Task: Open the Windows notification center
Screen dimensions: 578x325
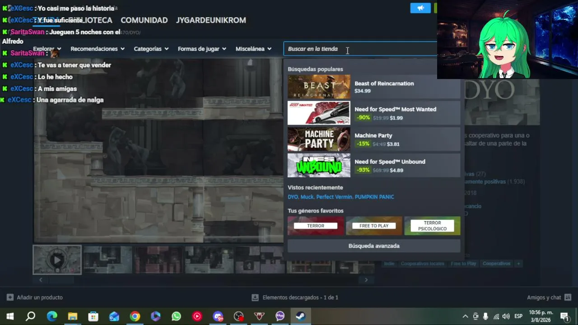Action: click(x=564, y=316)
